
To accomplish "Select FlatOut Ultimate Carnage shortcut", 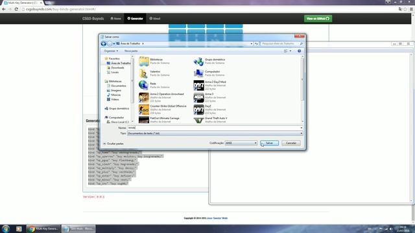I will pos(144,120).
